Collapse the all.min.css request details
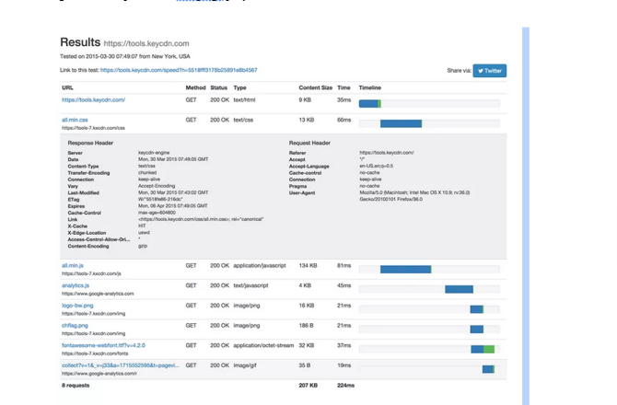 [x=75, y=120]
